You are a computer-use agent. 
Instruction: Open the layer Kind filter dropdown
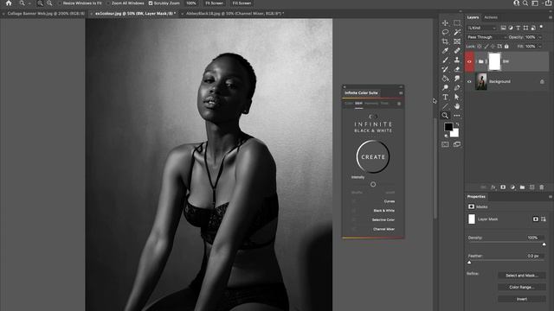482,28
